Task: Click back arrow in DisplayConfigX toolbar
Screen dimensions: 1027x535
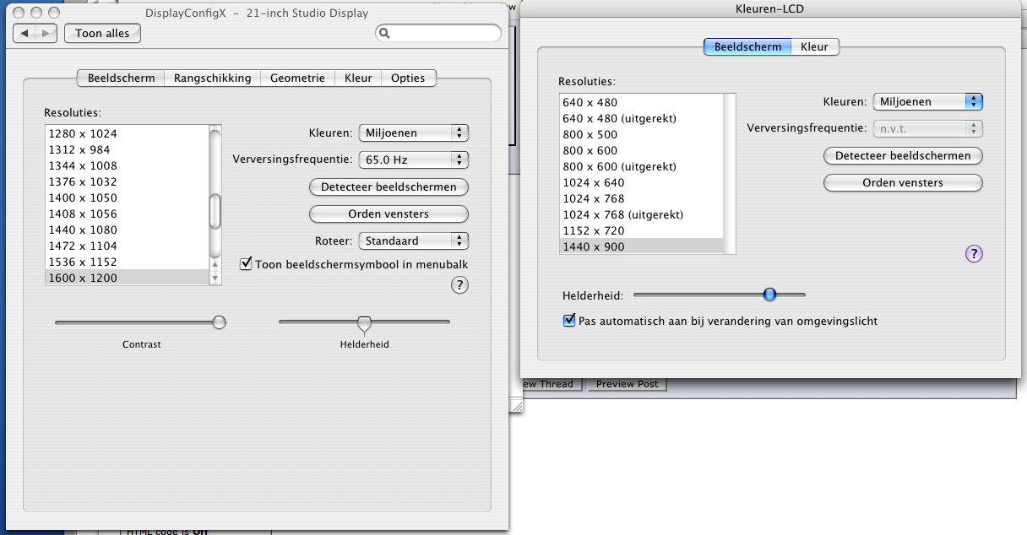Action: click(25, 33)
